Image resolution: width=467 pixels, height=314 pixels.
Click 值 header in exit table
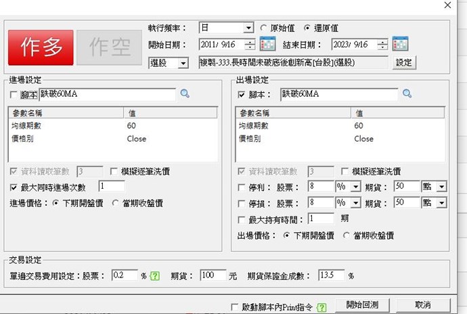(397, 113)
